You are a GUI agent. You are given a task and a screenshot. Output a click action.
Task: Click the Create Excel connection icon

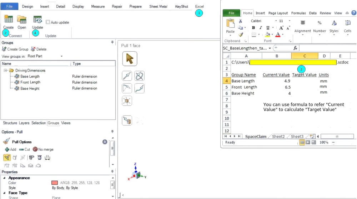8,20
